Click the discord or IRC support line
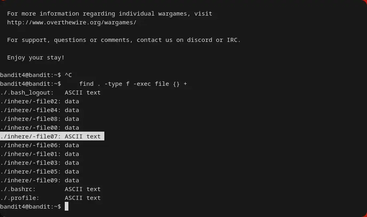This screenshot has height=217, width=367. click(x=124, y=40)
